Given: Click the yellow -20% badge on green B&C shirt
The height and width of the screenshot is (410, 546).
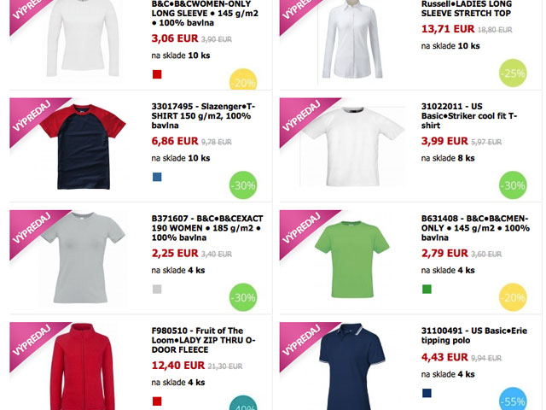Looking at the screenshot, I should (513, 297).
